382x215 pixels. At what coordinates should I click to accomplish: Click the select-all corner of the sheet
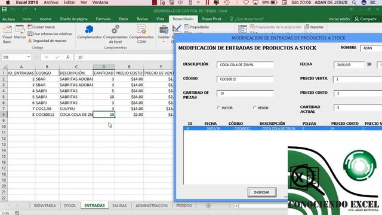click(4, 66)
